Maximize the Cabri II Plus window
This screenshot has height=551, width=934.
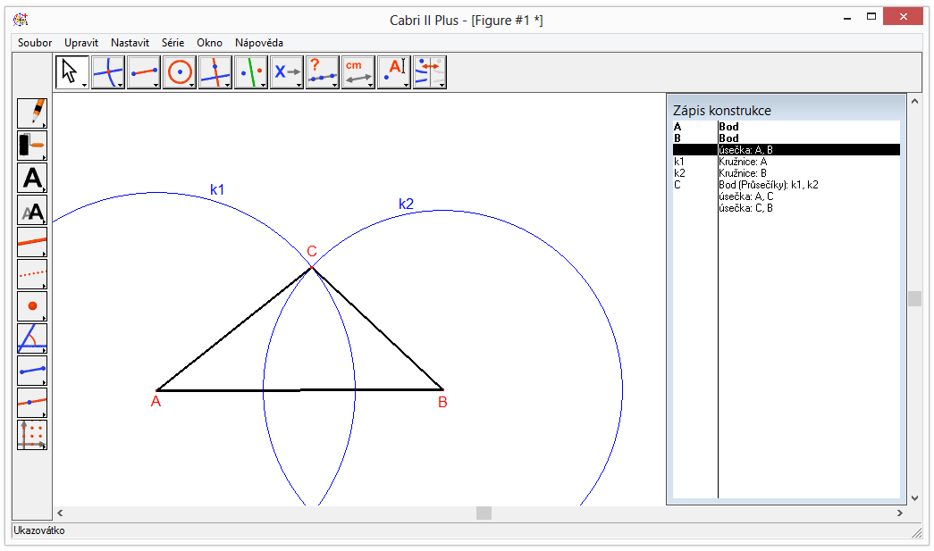871,17
